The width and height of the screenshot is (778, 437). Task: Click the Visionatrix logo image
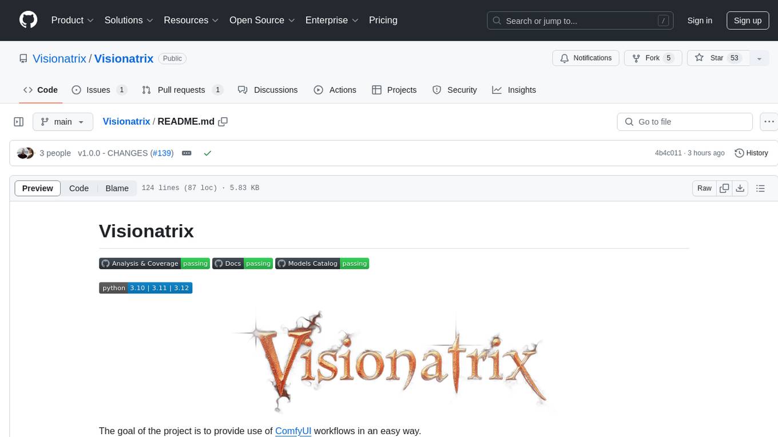393,362
